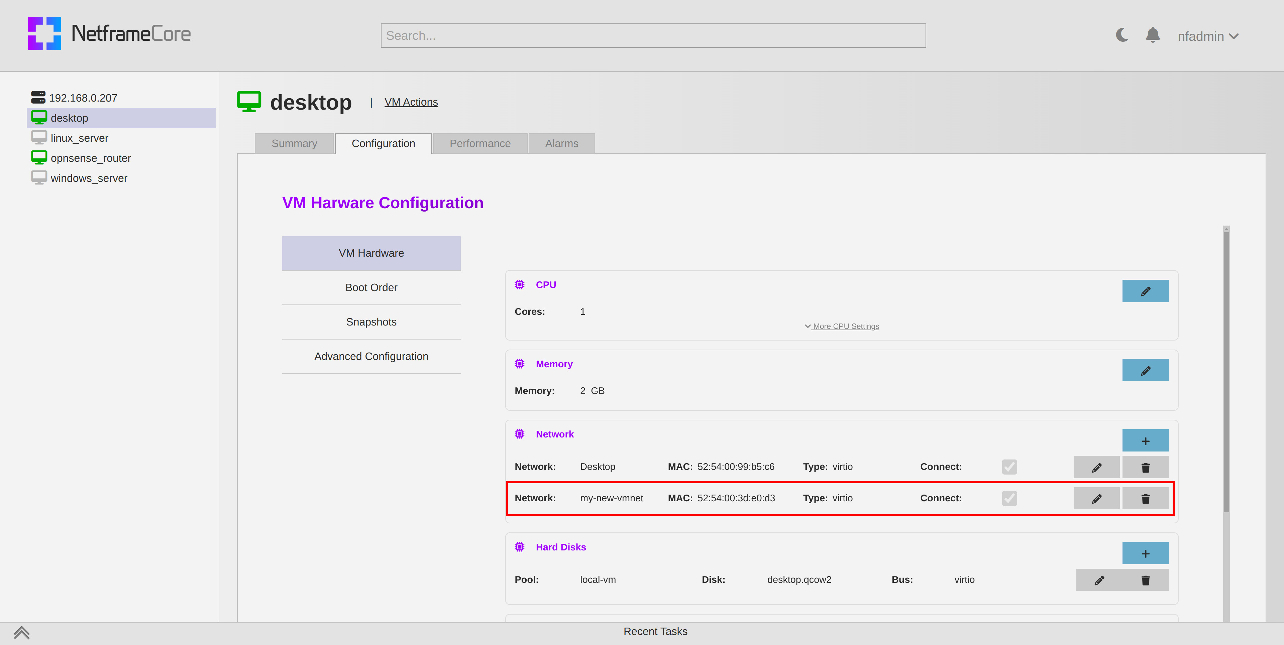This screenshot has height=645, width=1284.
Task: Toggle Connect checkbox for Desktop network
Action: point(1009,467)
